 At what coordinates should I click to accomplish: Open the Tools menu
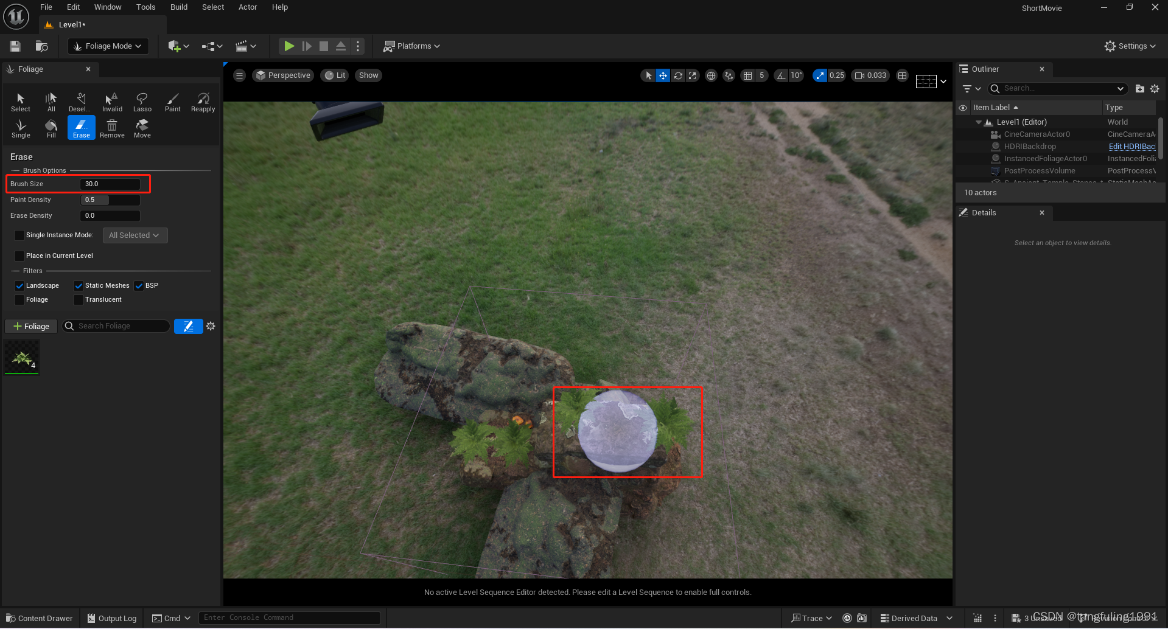pyautogui.click(x=146, y=7)
